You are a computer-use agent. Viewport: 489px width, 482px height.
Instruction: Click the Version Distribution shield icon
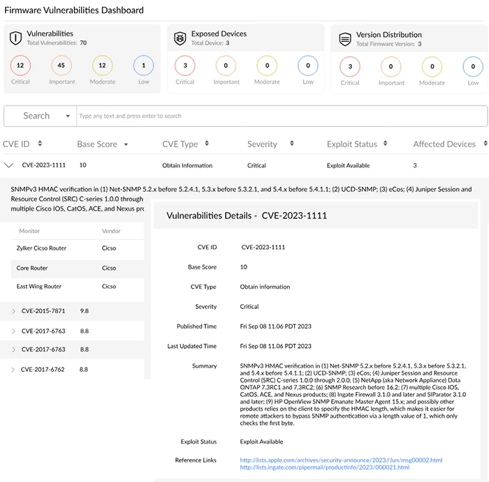pyautogui.click(x=345, y=40)
